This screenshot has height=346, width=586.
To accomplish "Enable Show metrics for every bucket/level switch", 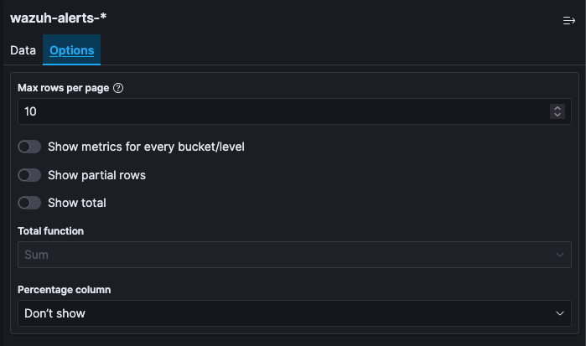I will tap(29, 147).
